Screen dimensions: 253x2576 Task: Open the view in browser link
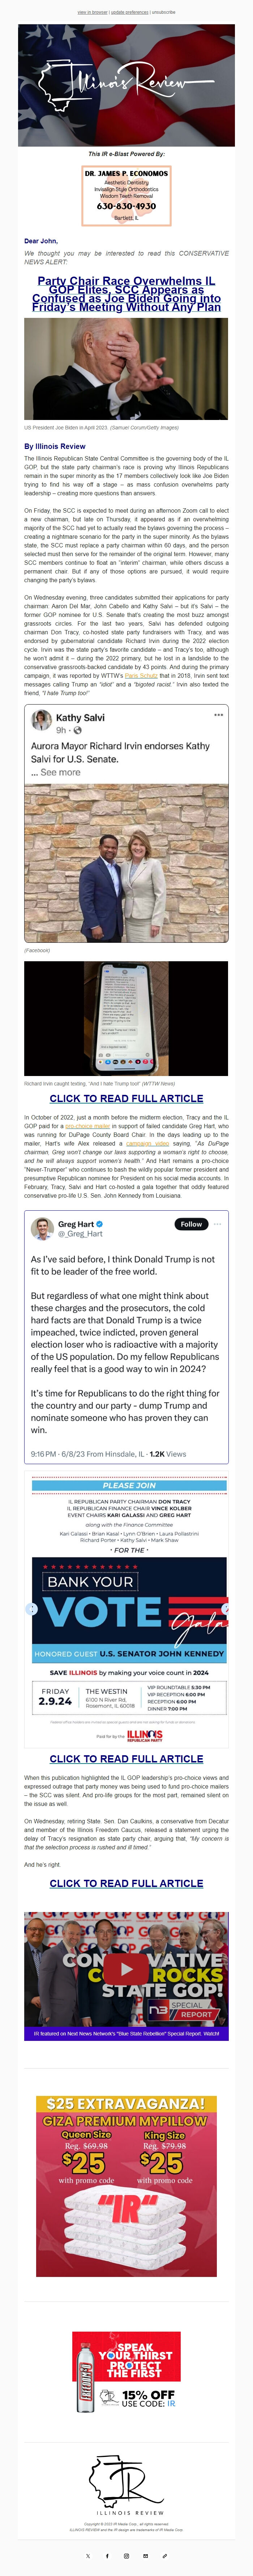click(x=92, y=12)
